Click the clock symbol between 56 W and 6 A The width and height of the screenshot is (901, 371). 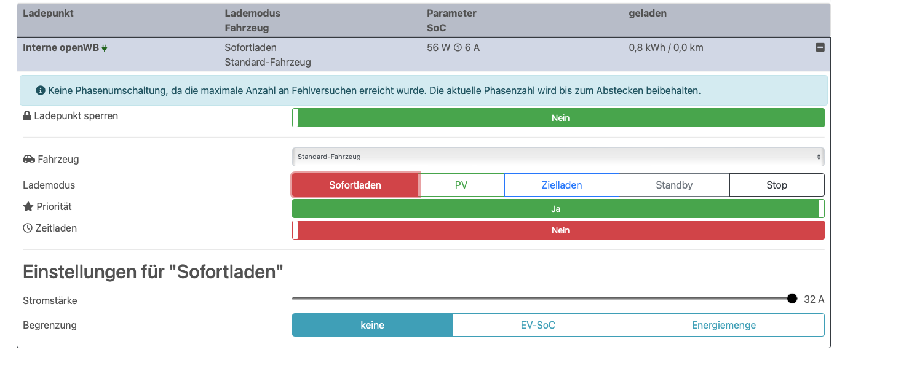pos(458,48)
